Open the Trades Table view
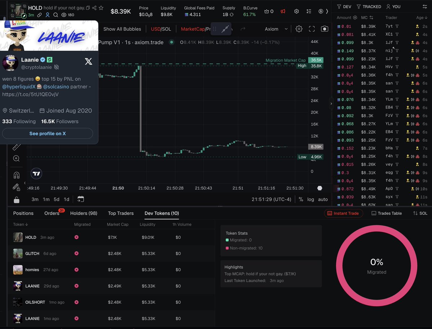 tap(387, 213)
